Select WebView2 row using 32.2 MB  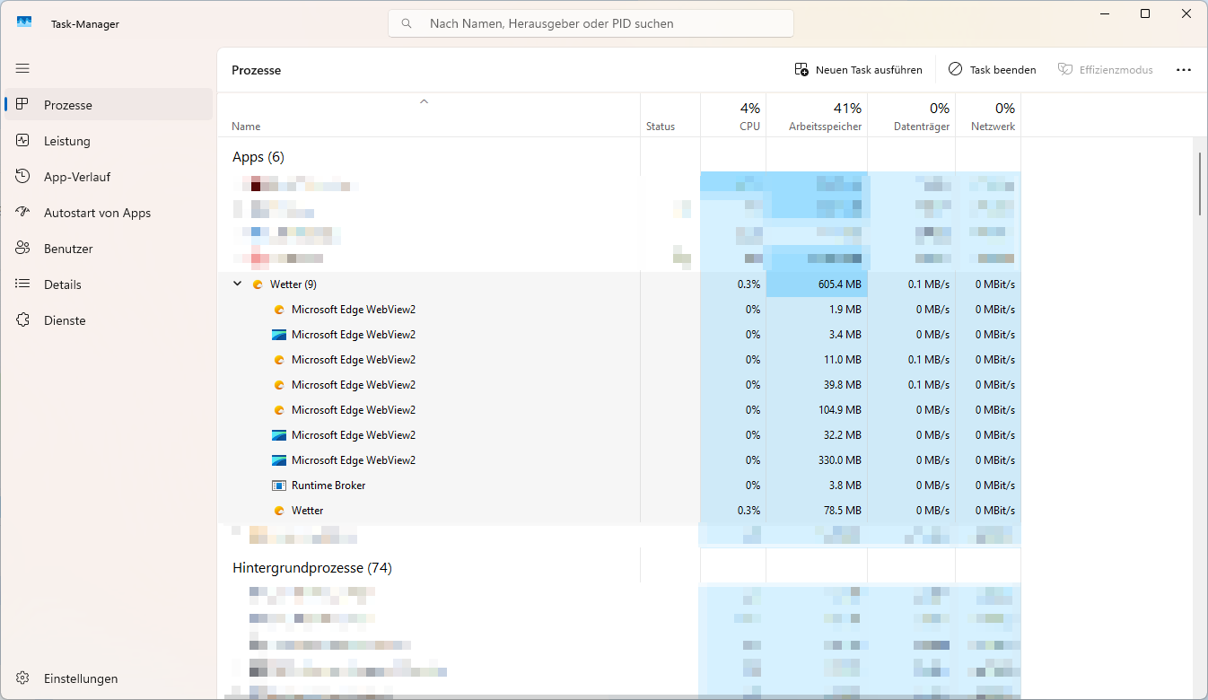[619, 435]
